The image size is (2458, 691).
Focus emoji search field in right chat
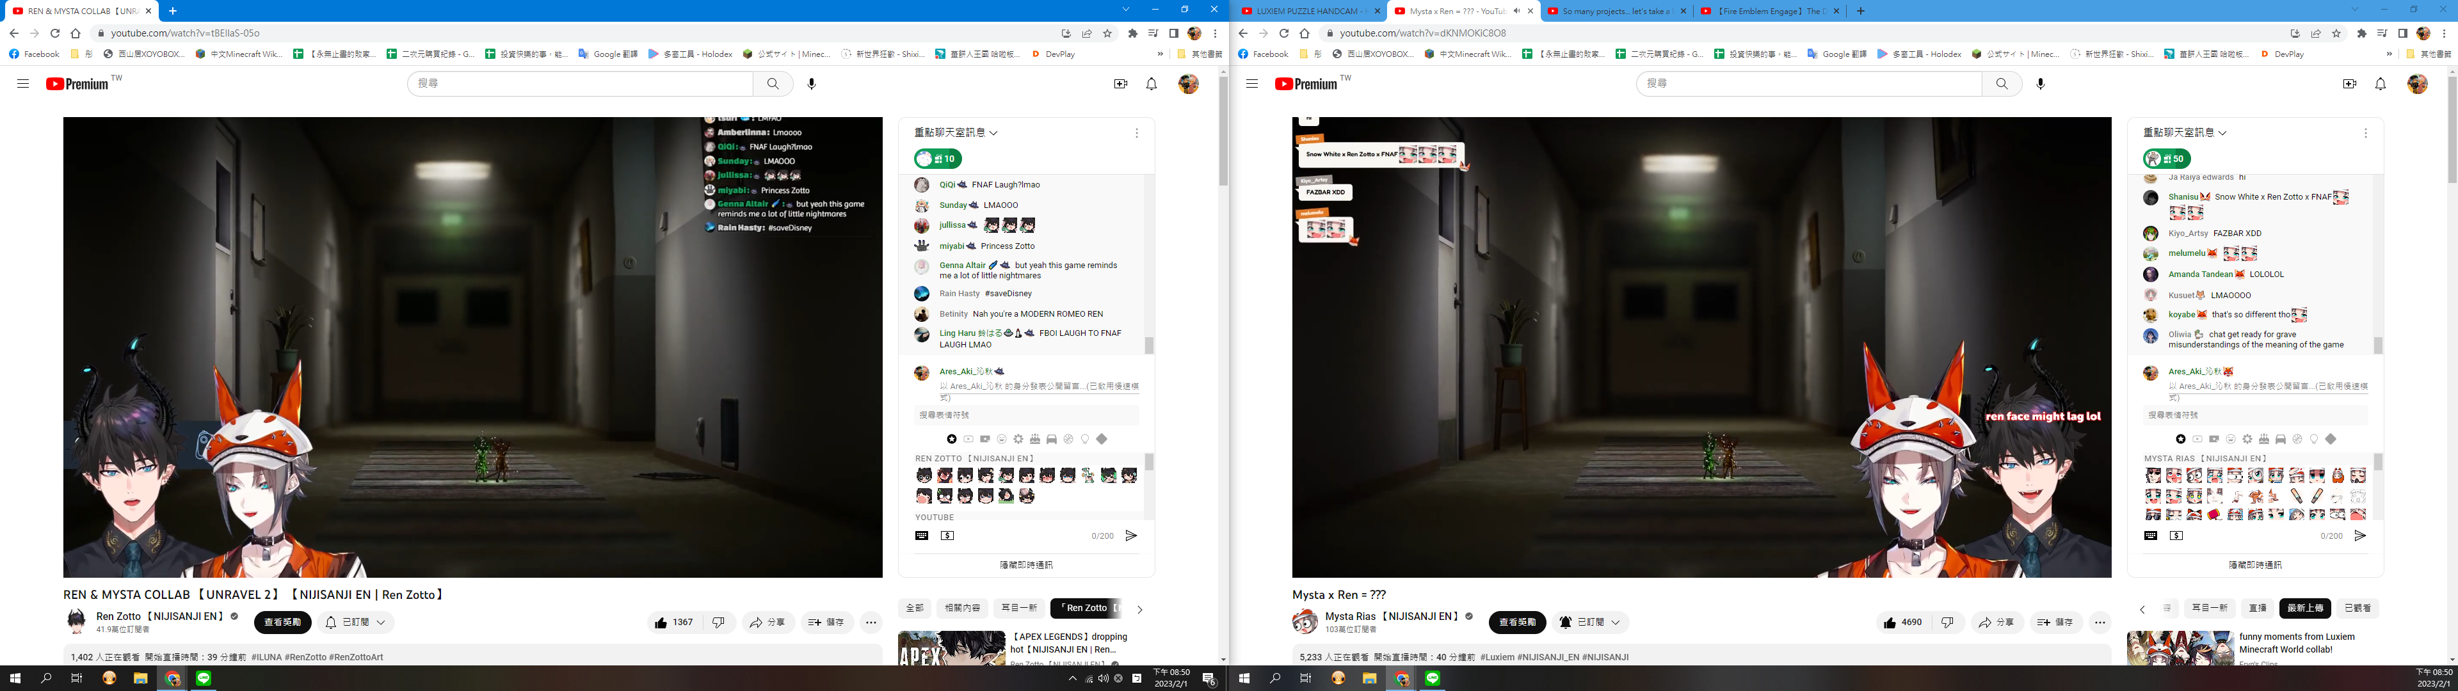coord(2256,415)
